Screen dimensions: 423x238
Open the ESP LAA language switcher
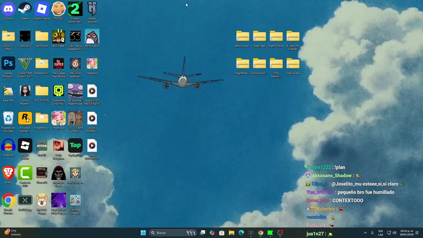(381, 233)
